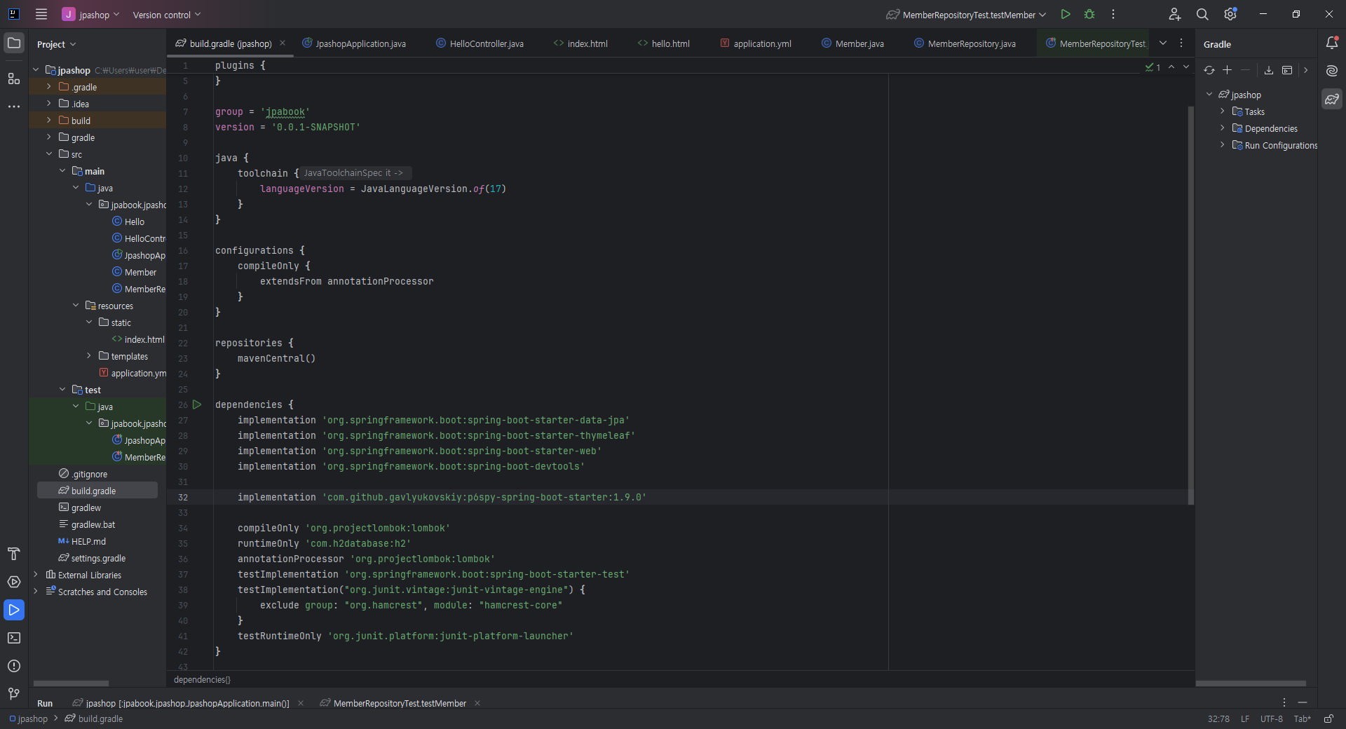
Task: Open Problems tool window icon
Action: (x=14, y=666)
